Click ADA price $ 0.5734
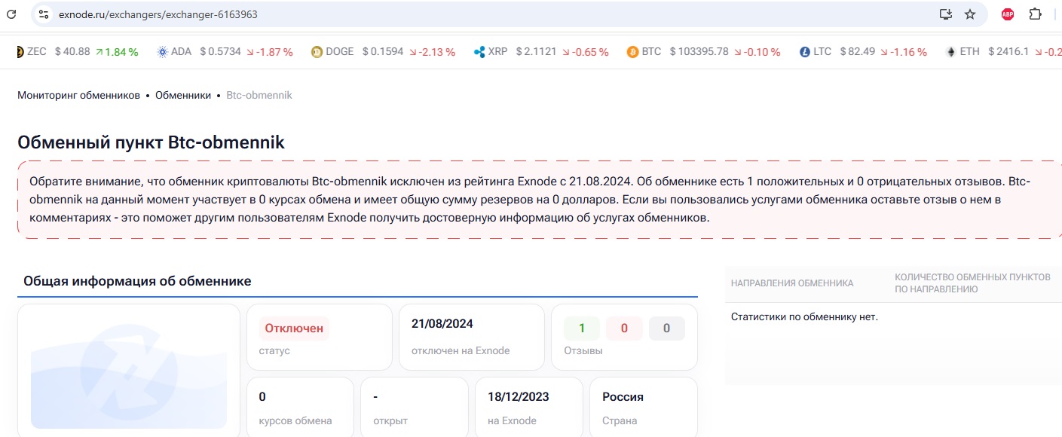This screenshot has width=1062, height=437. tap(221, 52)
